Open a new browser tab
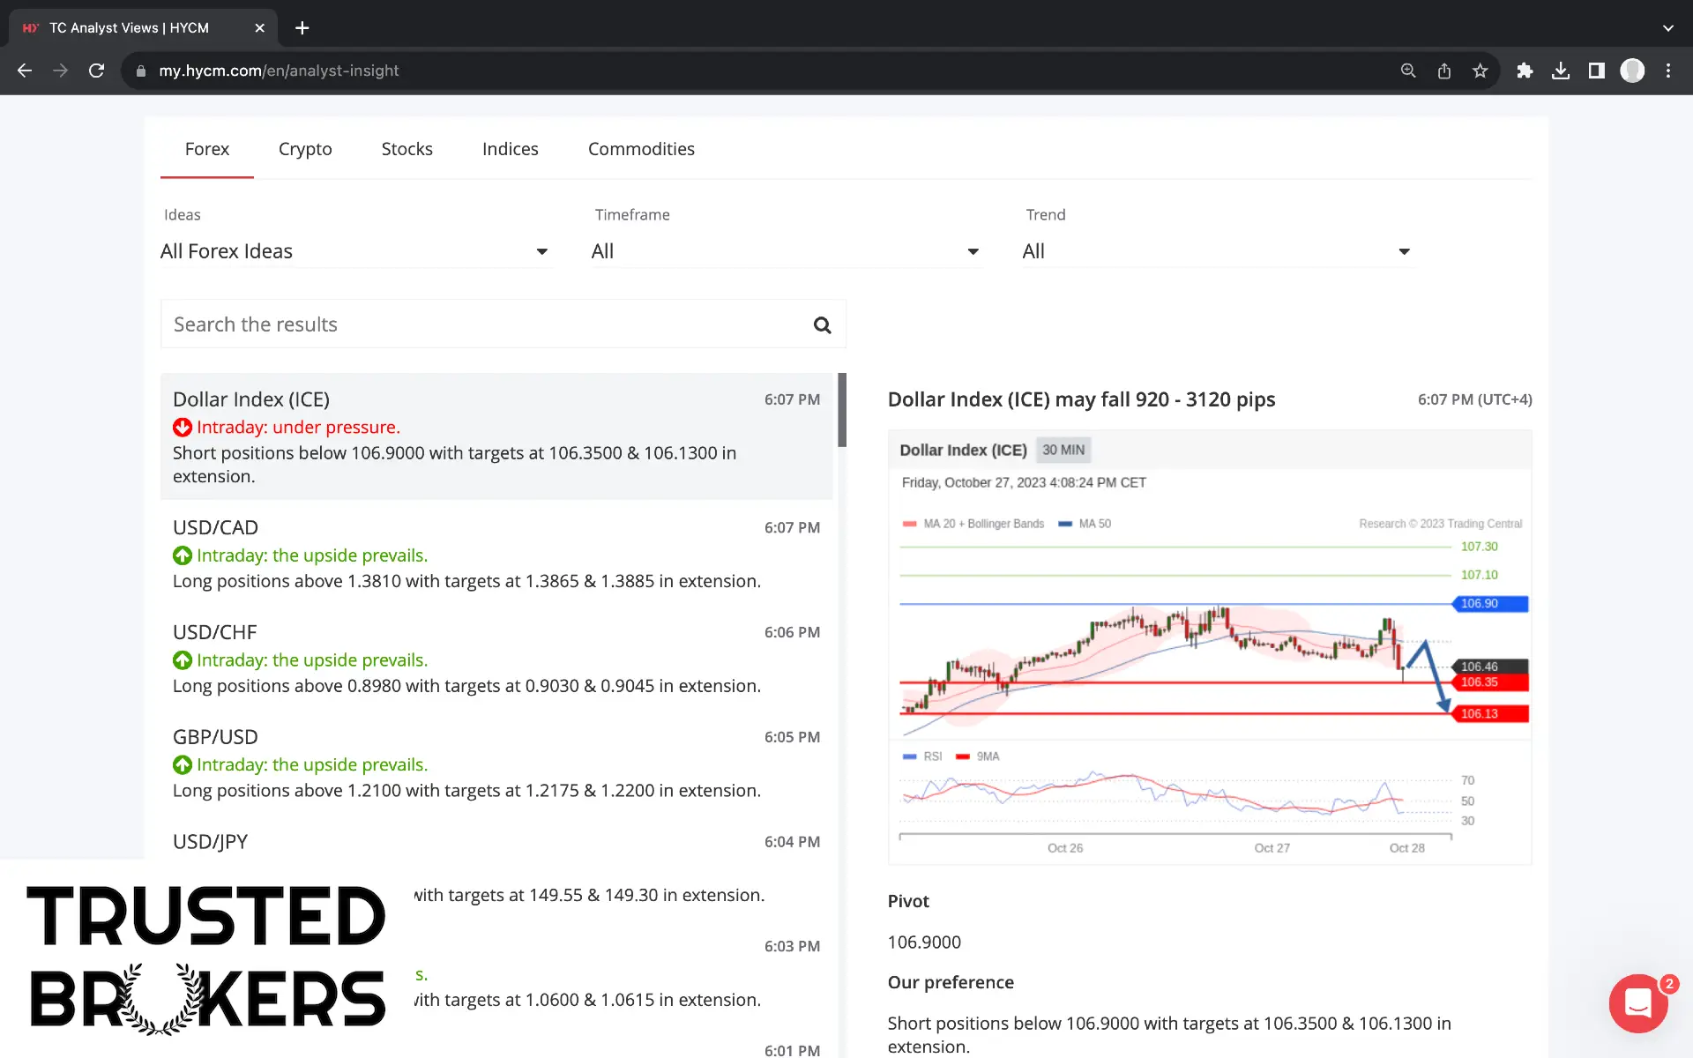The image size is (1693, 1058). tap(302, 28)
